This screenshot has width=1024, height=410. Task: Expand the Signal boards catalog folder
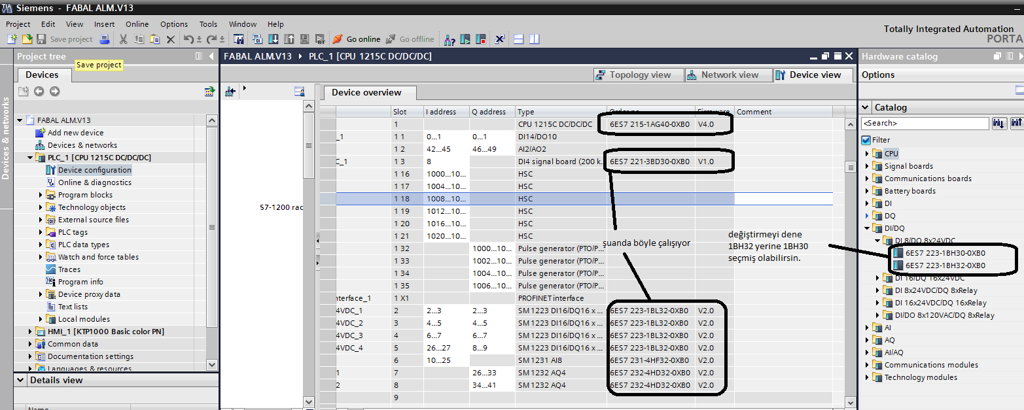coord(868,166)
